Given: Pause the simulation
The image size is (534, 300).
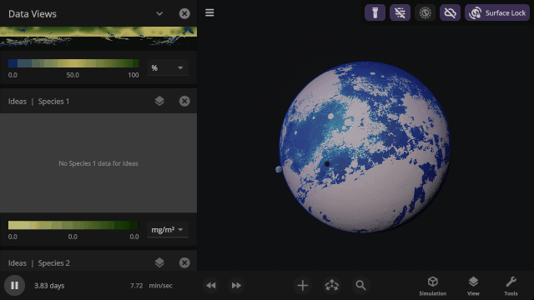Looking at the screenshot, I should coord(14,285).
